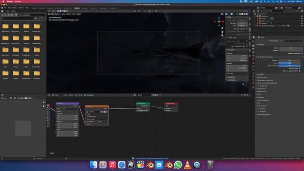304x171 pixels.
Task: Open the Finder icon in the Dock
Action: coord(94,165)
